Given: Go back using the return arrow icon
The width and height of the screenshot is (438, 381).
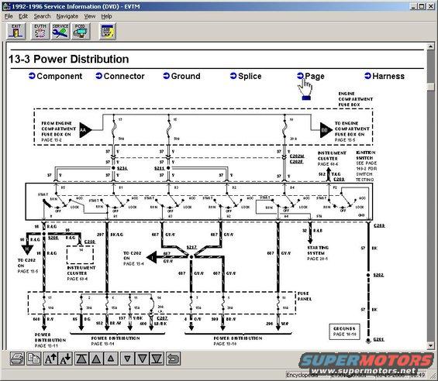Looking at the screenshot, I should point(173,359).
